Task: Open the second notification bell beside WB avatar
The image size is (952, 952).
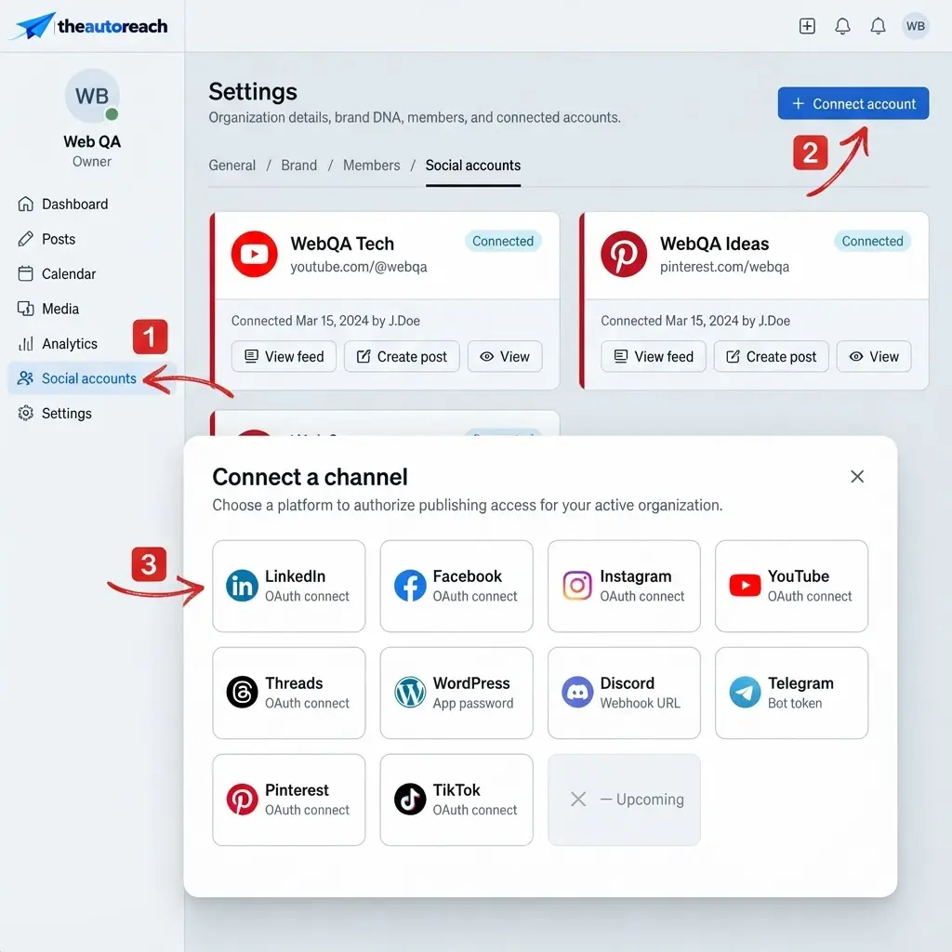Action: click(878, 26)
